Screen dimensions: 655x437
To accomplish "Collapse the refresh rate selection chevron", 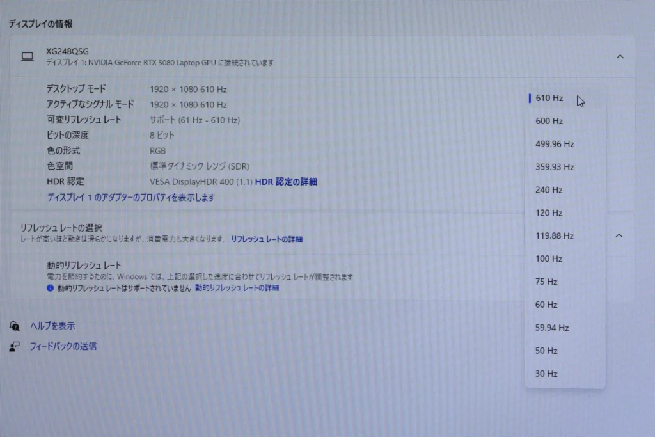I will point(619,235).
